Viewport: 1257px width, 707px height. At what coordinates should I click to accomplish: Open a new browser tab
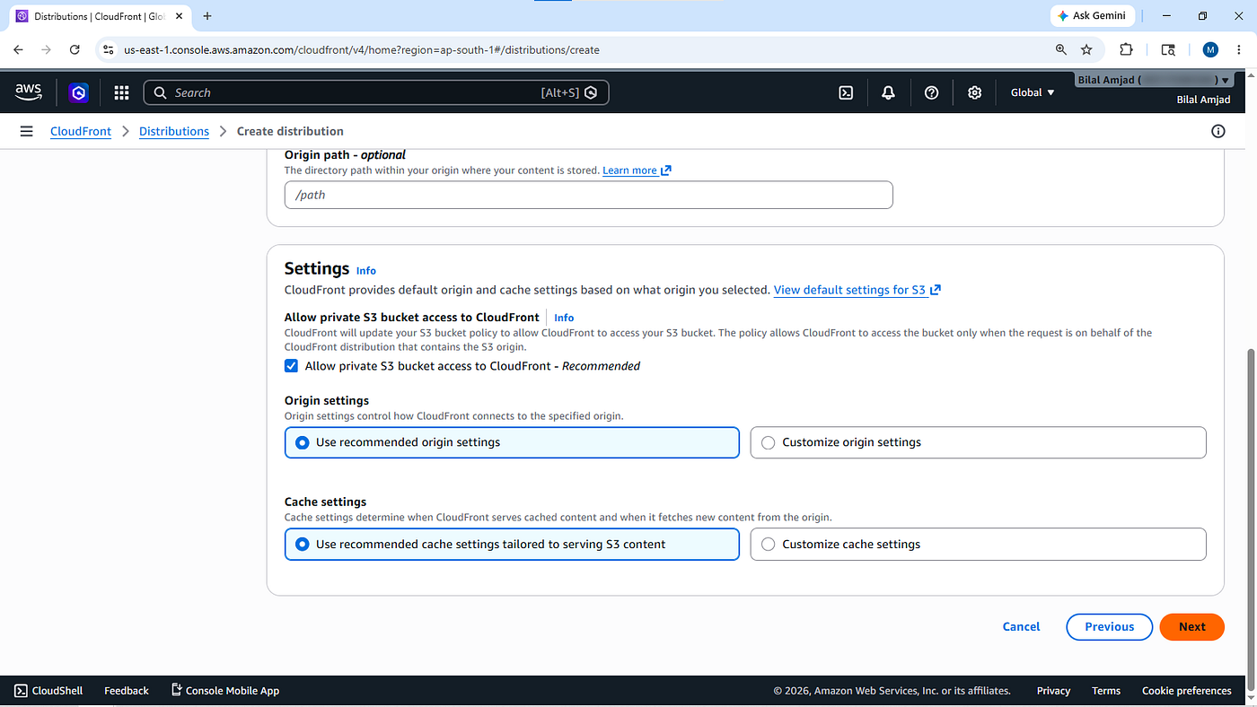[207, 16]
